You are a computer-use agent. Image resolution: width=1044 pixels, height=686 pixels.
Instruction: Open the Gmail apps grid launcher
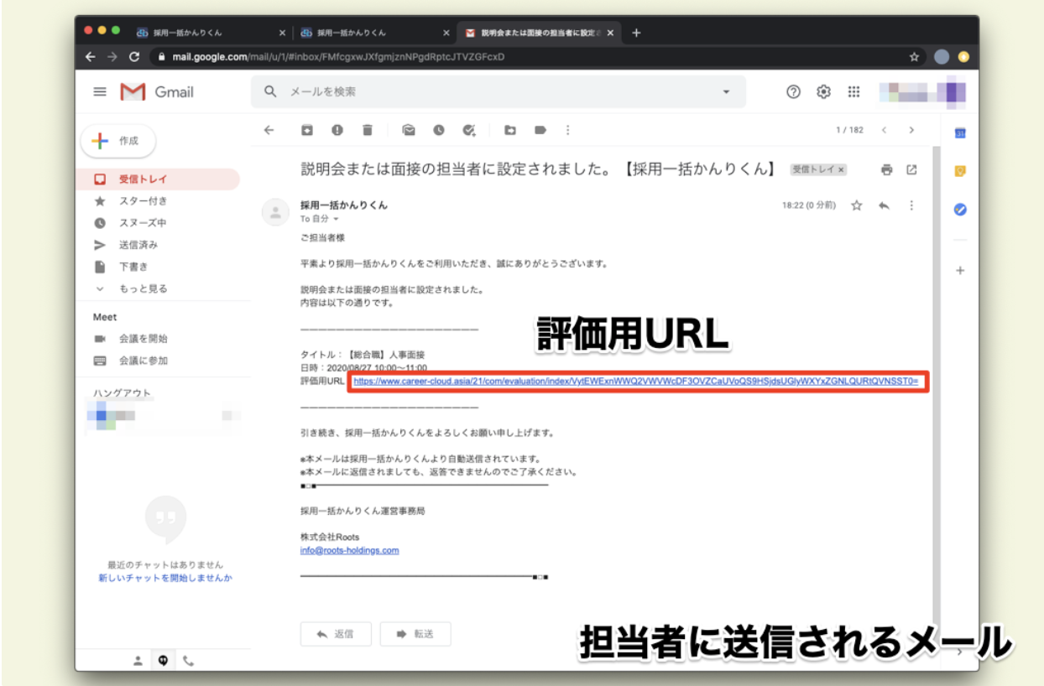(854, 92)
